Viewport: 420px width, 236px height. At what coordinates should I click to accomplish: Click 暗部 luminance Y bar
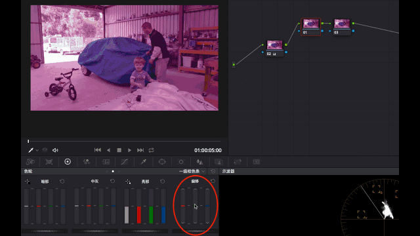coord(26,206)
